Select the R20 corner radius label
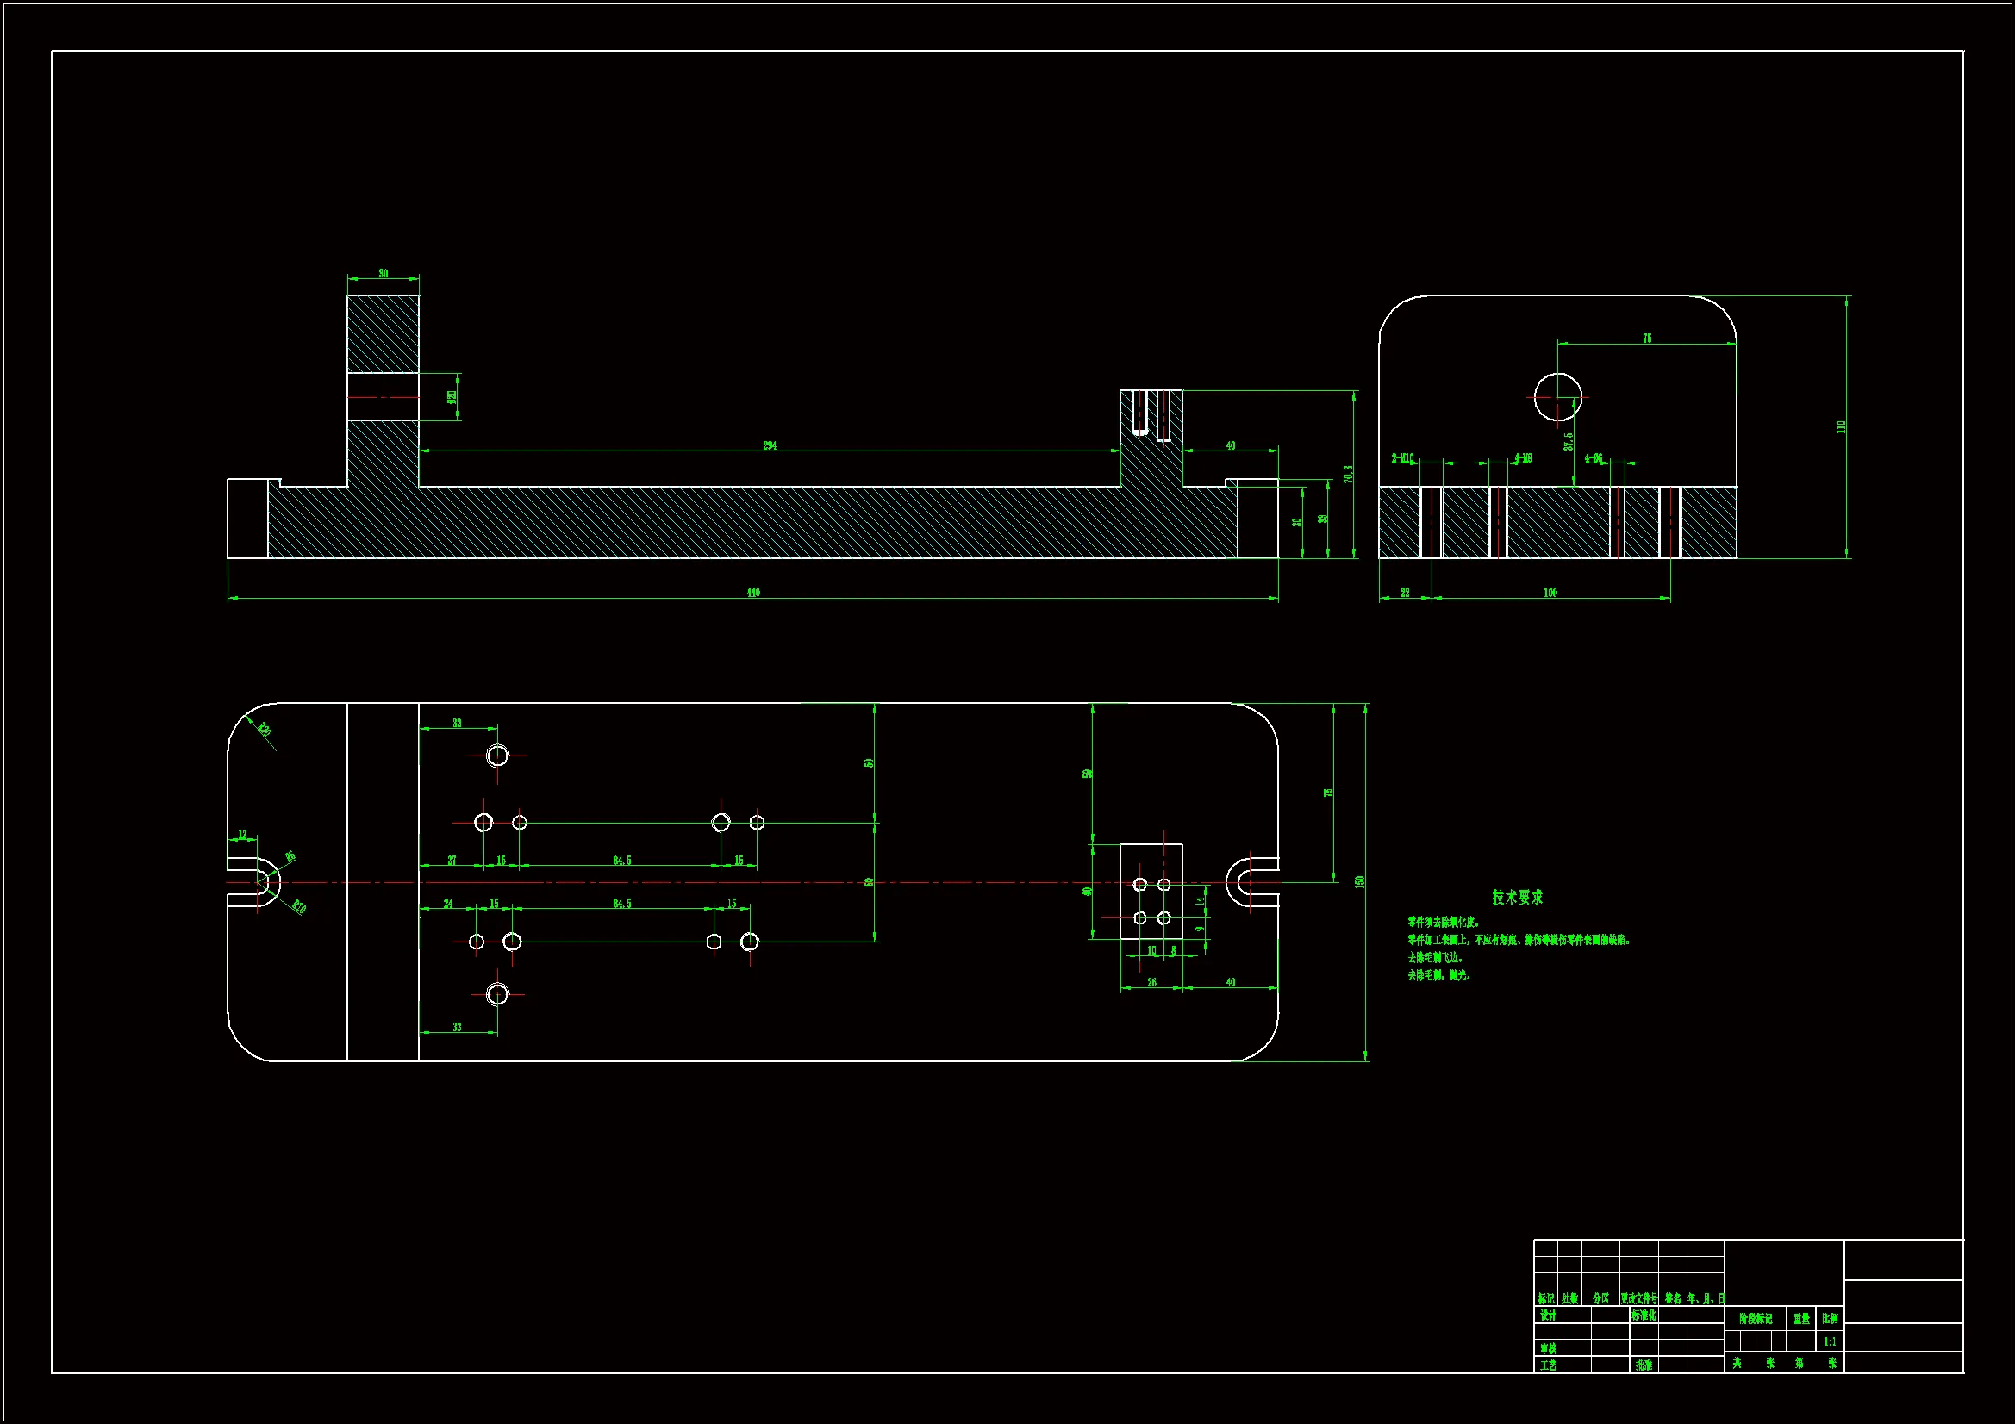Image resolution: width=2015 pixels, height=1424 pixels. 265,730
